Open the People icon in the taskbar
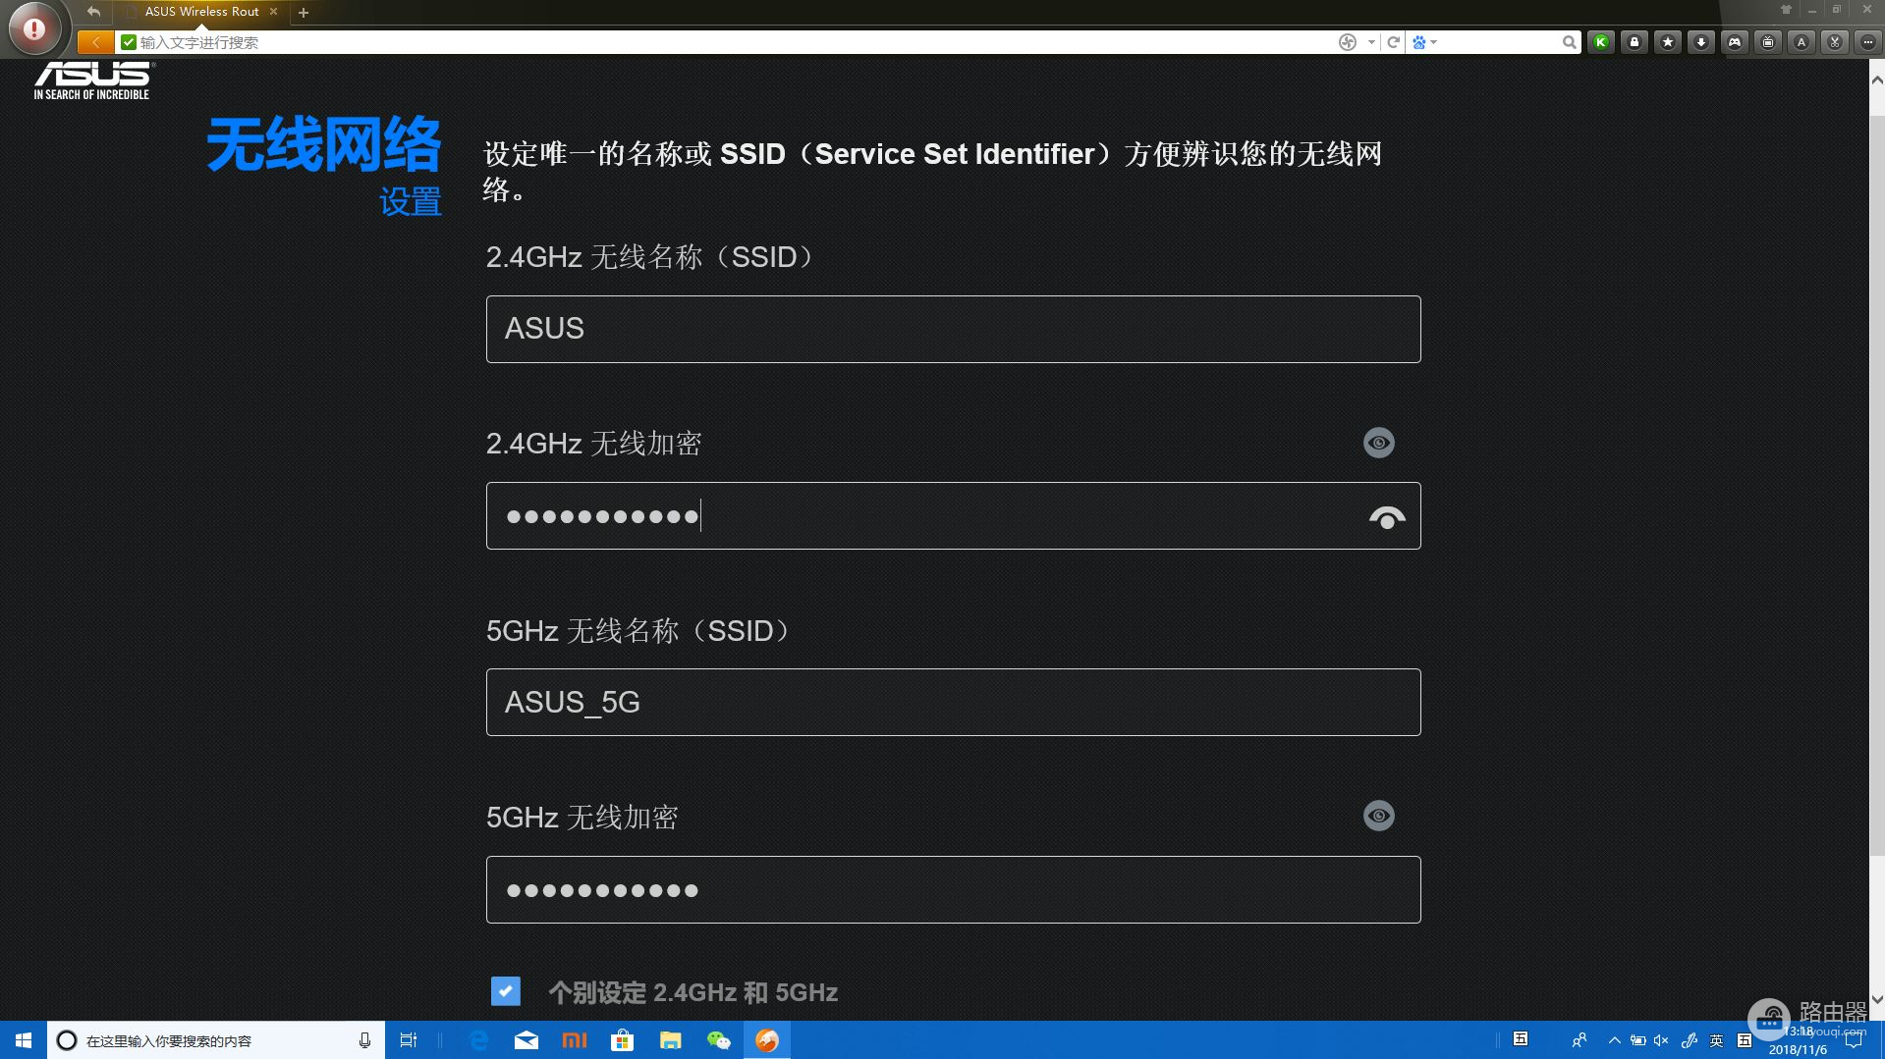The height and width of the screenshot is (1059, 1885). (1579, 1040)
